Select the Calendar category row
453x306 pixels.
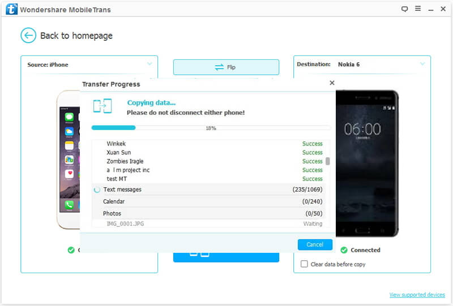[210, 201]
